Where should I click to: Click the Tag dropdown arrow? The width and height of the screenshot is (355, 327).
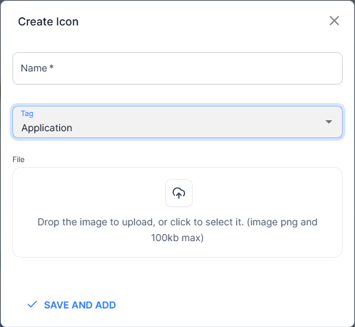pos(329,122)
